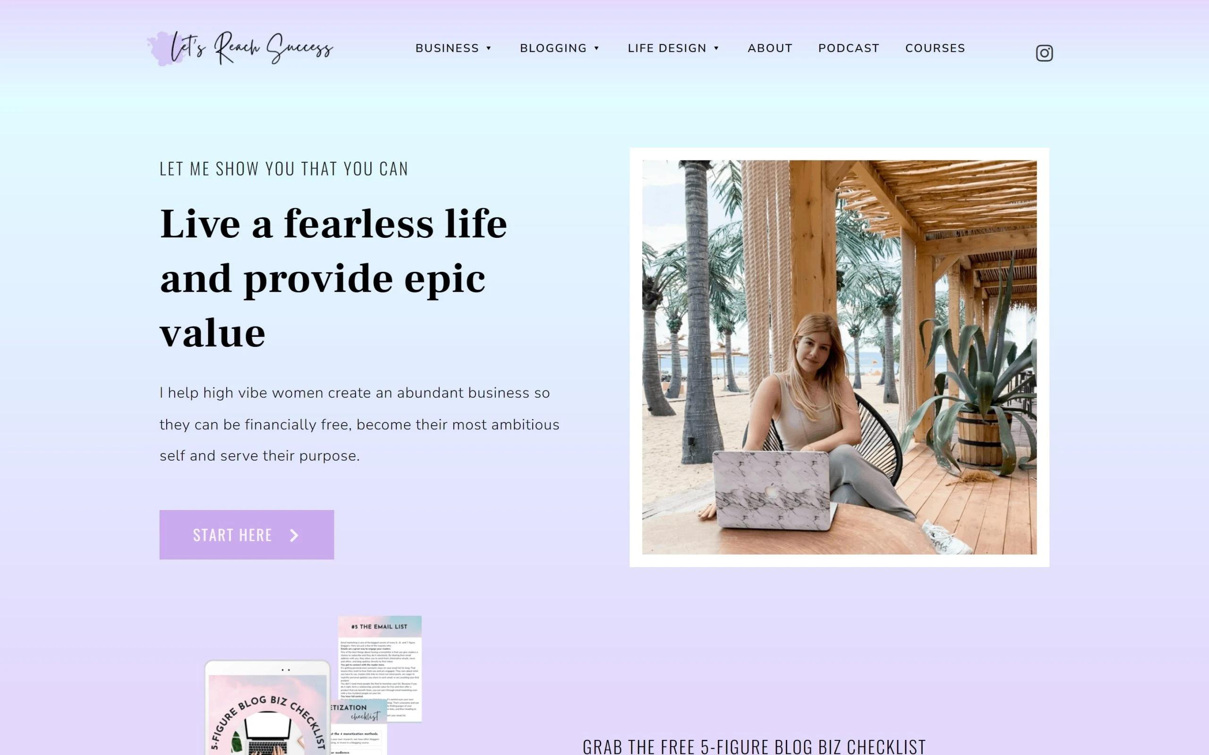Go to the Courses page
This screenshot has height=755, width=1209.
coord(935,48)
